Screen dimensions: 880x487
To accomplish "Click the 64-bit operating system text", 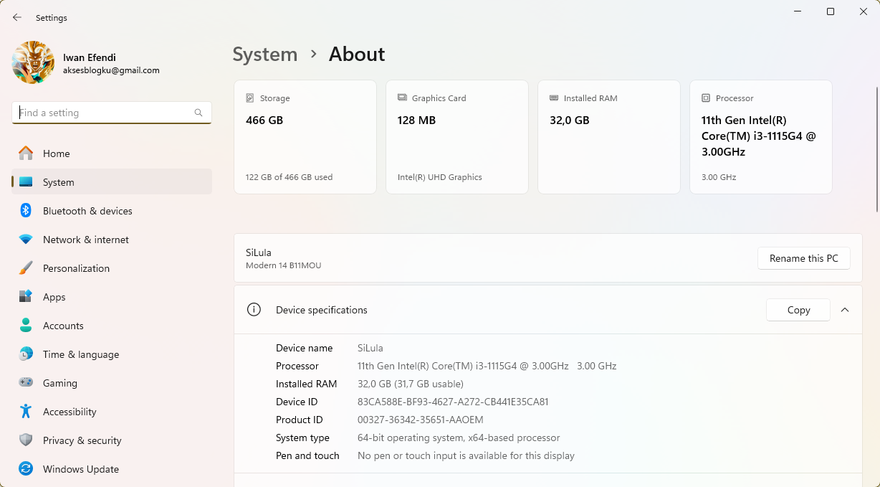I will click(x=459, y=438).
